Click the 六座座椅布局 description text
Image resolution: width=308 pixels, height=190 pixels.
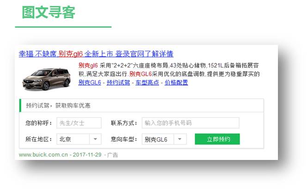click(150, 65)
